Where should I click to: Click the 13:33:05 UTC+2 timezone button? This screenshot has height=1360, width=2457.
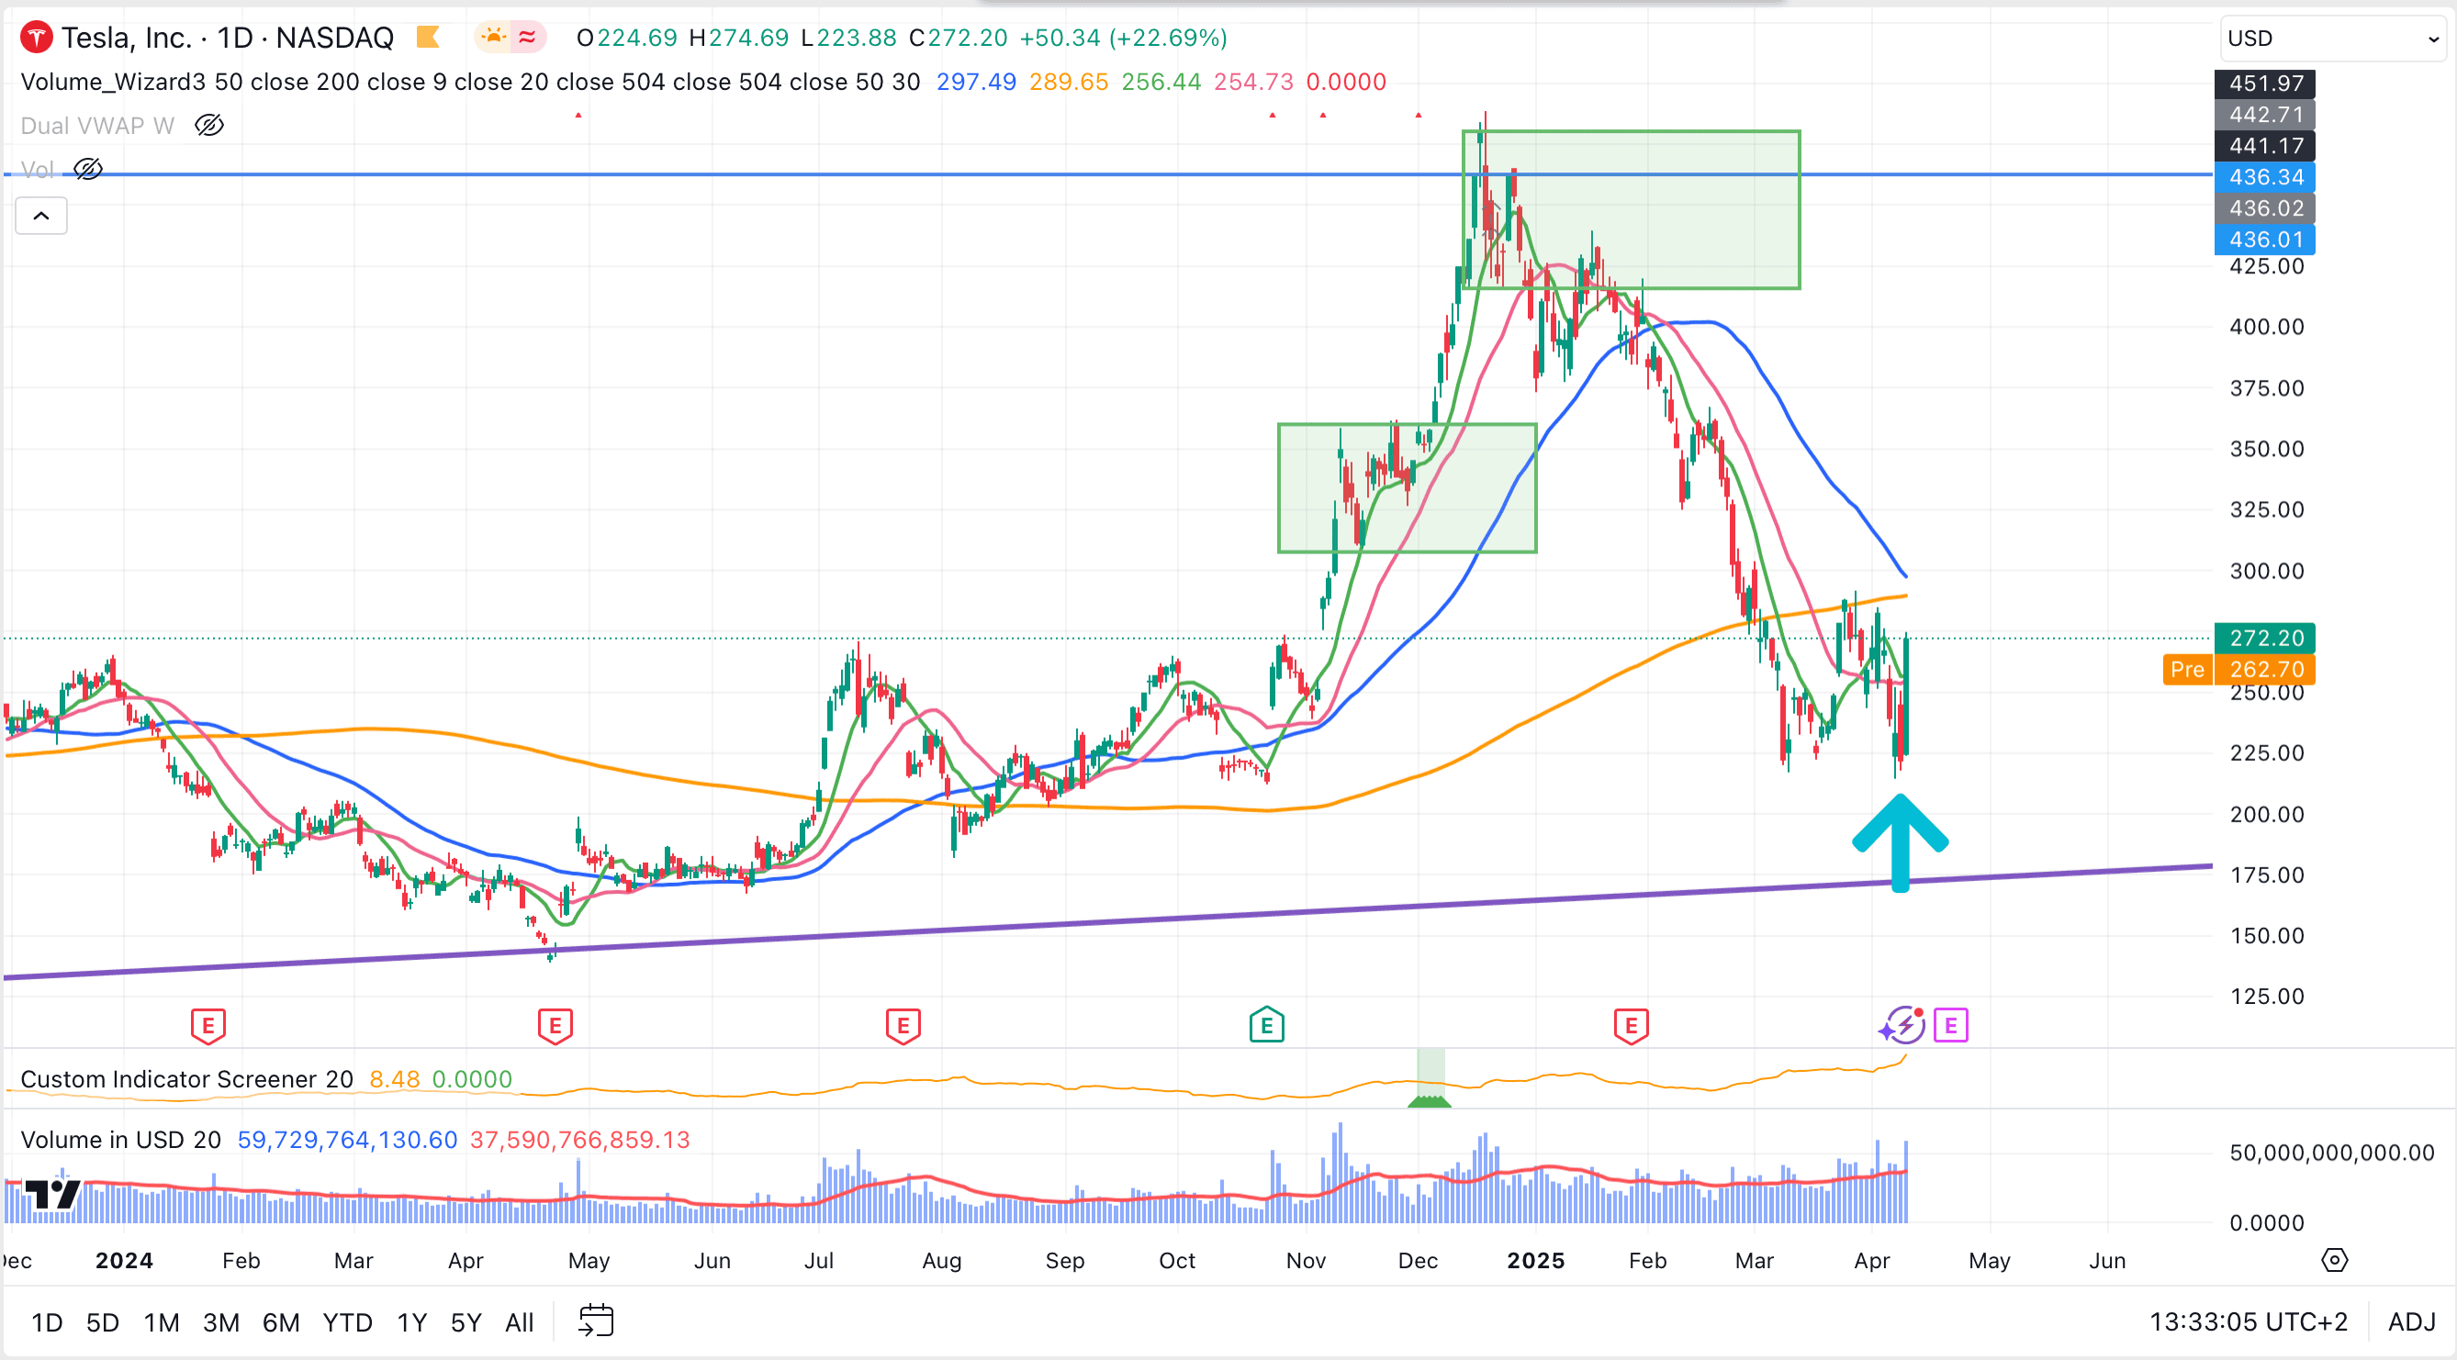click(2248, 1322)
